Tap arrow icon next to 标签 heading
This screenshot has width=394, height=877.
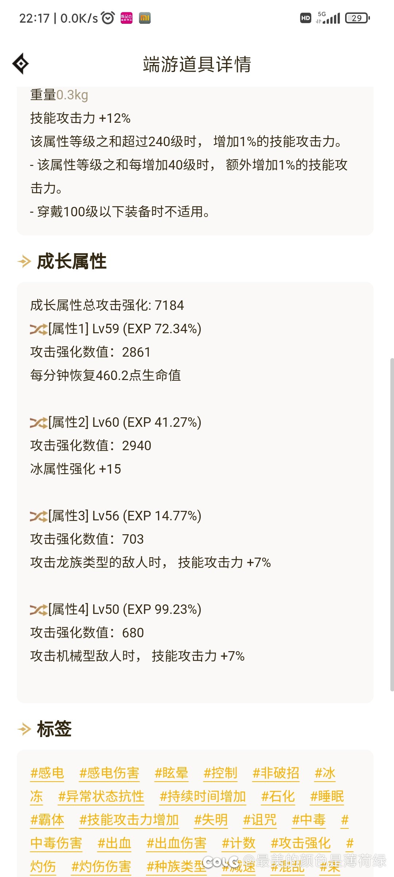24,729
